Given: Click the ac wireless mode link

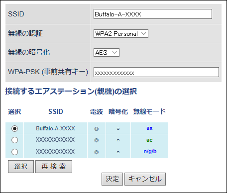Looking at the screenshot, I should [149, 140].
